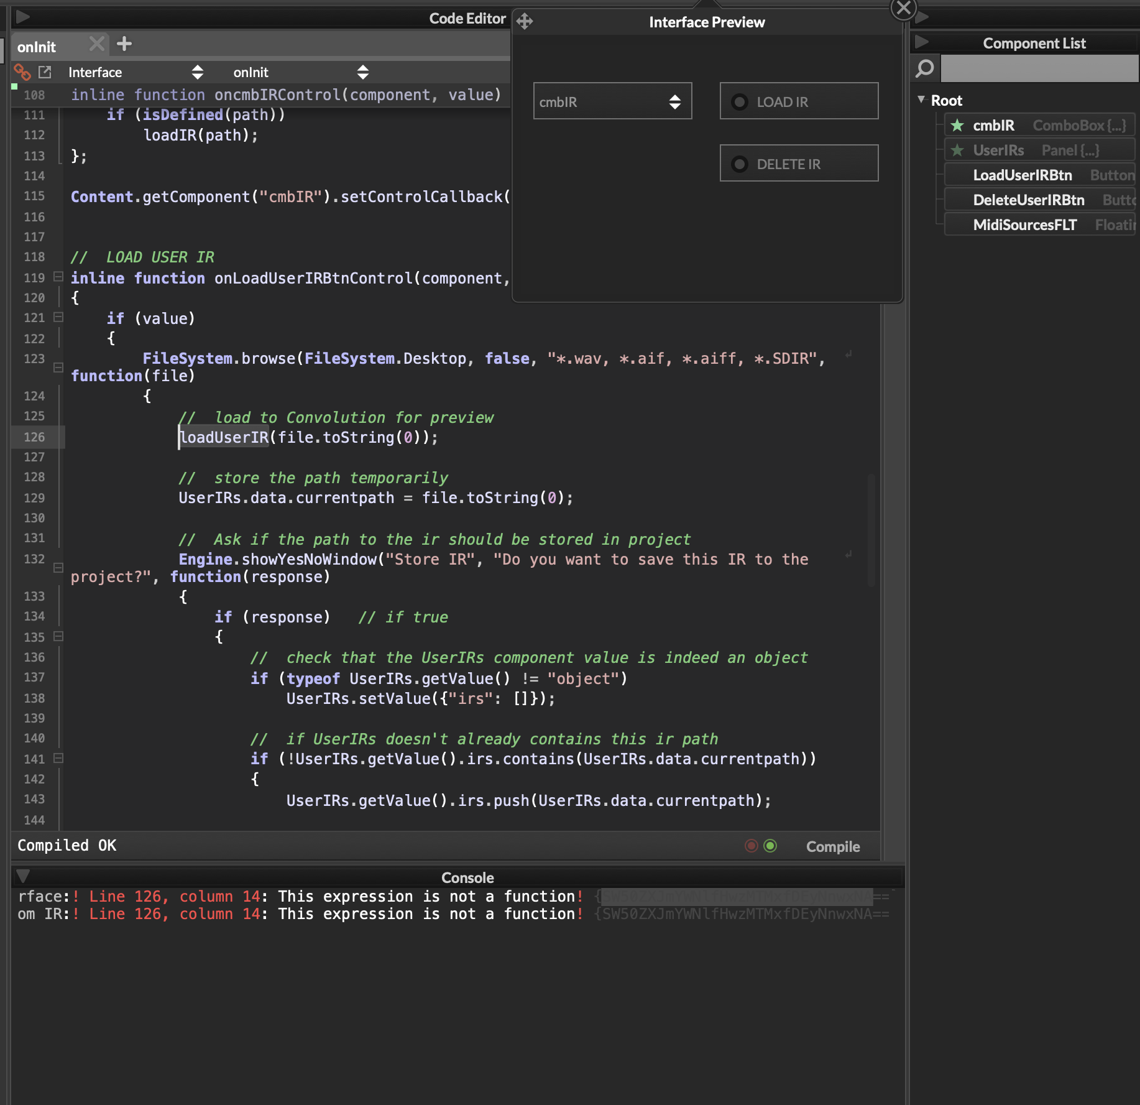Click Engine.showYesNoWindow on line 132
The height and width of the screenshot is (1105, 1140).
point(277,559)
